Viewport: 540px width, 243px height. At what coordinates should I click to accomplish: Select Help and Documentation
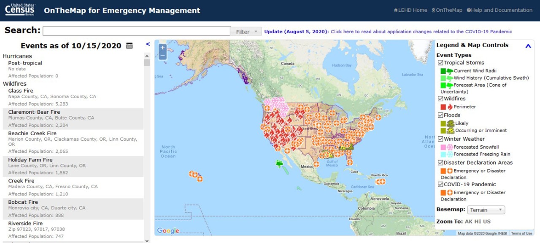[x=499, y=10]
